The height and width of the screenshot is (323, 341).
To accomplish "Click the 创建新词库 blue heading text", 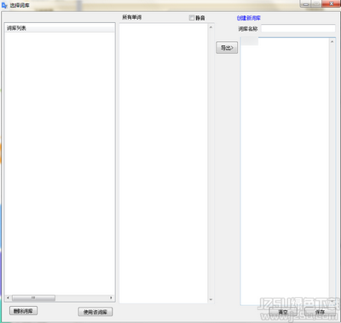I will (249, 18).
